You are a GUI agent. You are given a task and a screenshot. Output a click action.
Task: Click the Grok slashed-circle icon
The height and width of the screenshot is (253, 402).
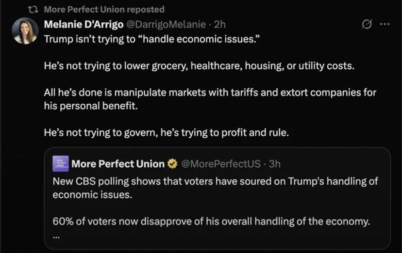coord(367,24)
